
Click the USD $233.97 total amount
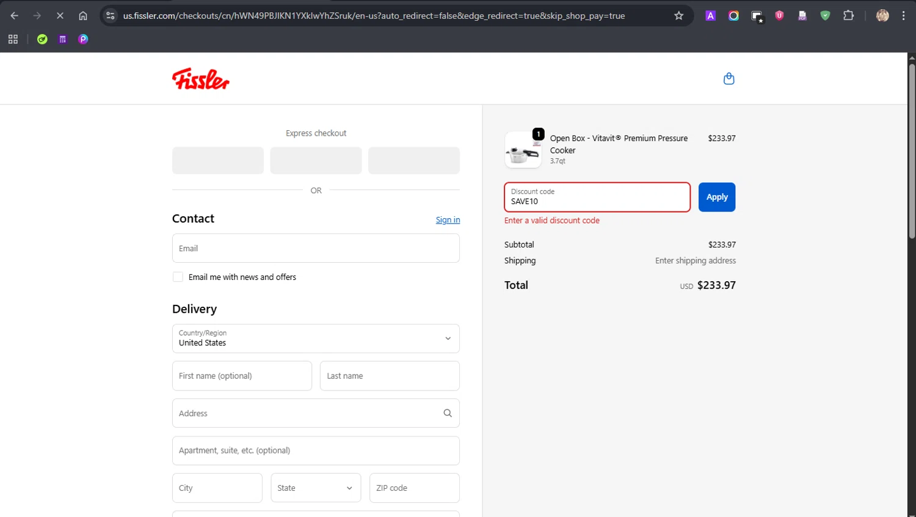[x=708, y=285]
